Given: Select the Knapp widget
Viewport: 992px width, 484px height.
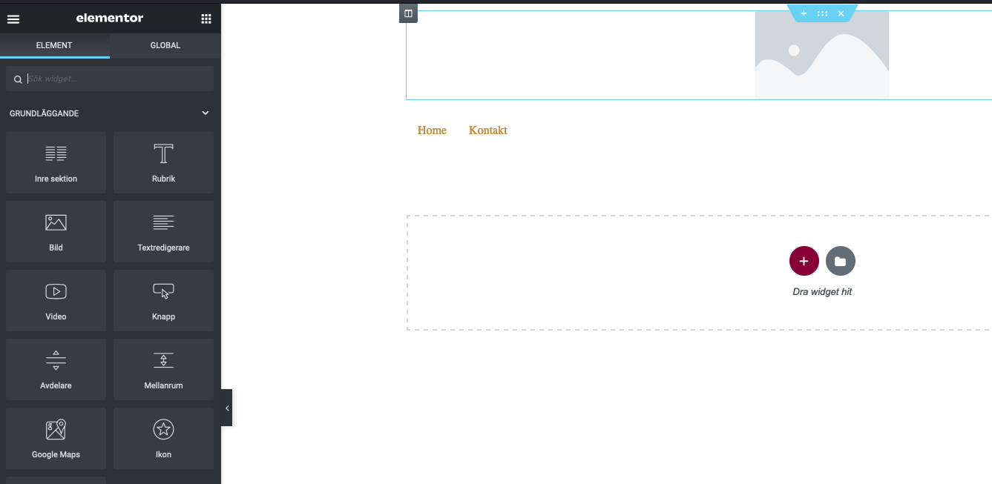Looking at the screenshot, I should click(163, 300).
